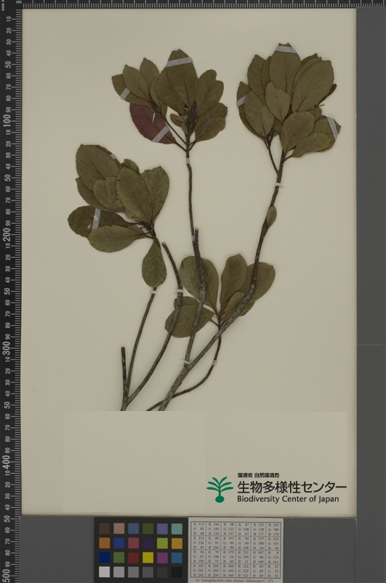Screen dimensions: 386x583
Task: Click the green tree logo icon
Action: point(220,489)
